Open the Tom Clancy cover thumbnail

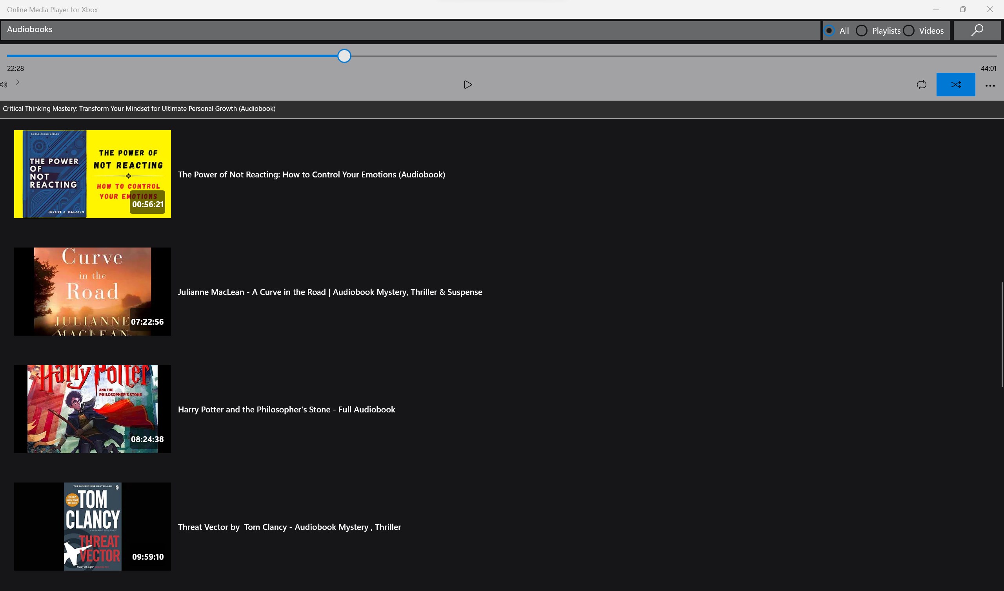[x=93, y=526]
